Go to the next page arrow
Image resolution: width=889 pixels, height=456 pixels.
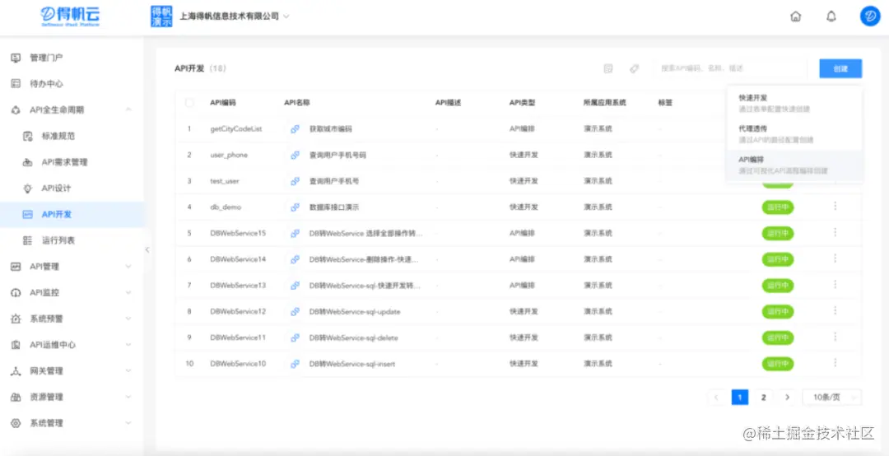point(787,397)
